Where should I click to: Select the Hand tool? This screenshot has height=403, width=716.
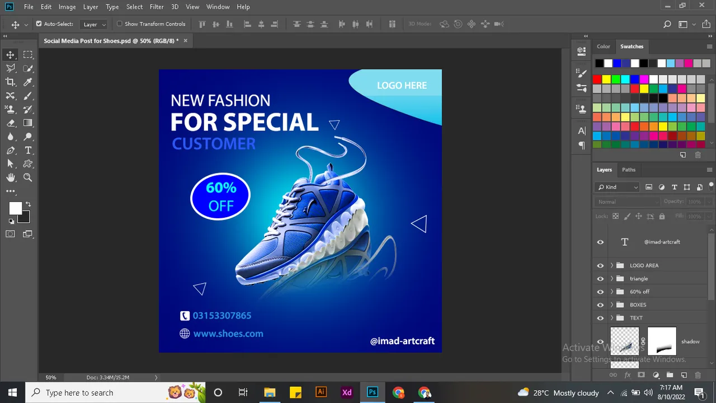point(11,178)
